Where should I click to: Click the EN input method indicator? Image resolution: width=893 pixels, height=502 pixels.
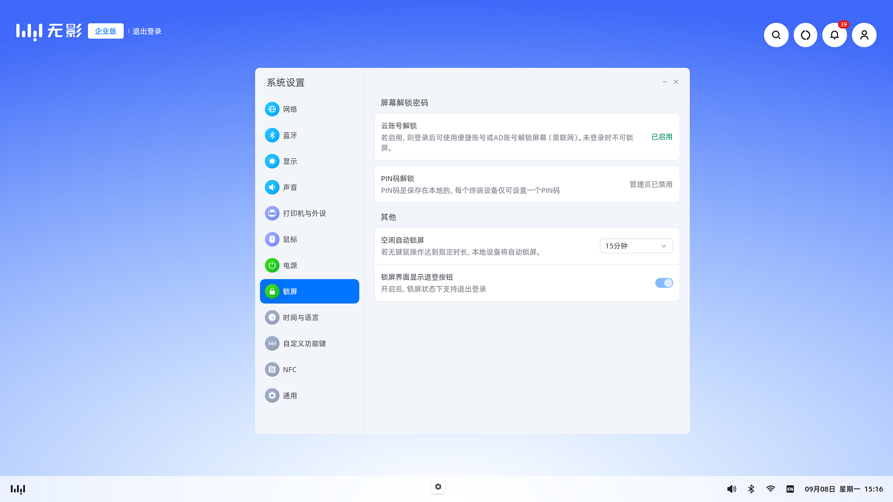[x=790, y=489]
